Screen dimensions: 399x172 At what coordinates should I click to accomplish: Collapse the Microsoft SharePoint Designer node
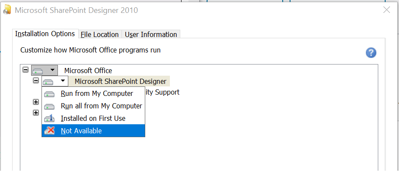(36, 80)
